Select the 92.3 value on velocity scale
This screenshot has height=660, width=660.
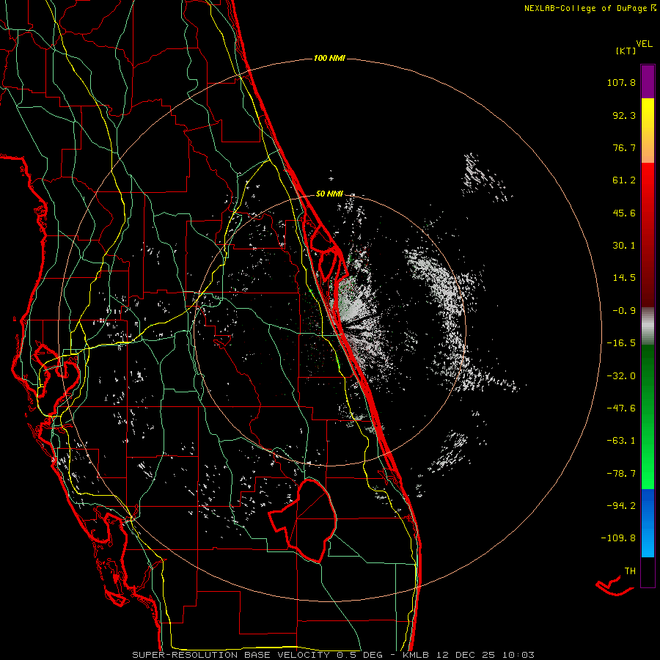coord(624,115)
